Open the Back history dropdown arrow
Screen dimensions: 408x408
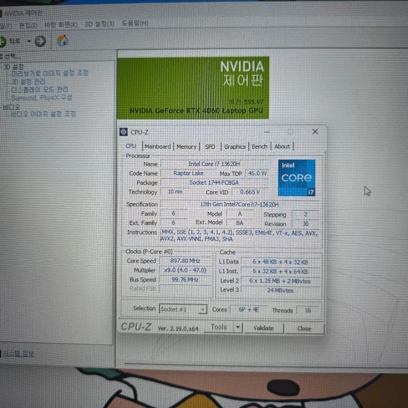29,41
